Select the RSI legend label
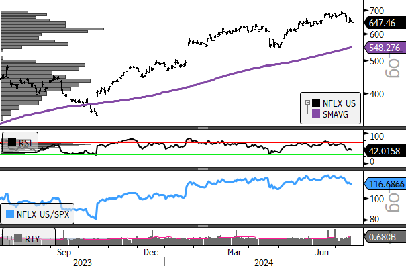Viewport: 406px width, 266px height. [26, 143]
